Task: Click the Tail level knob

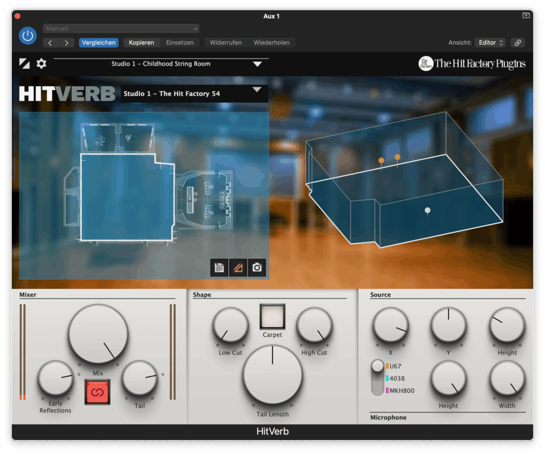Action: [x=139, y=378]
